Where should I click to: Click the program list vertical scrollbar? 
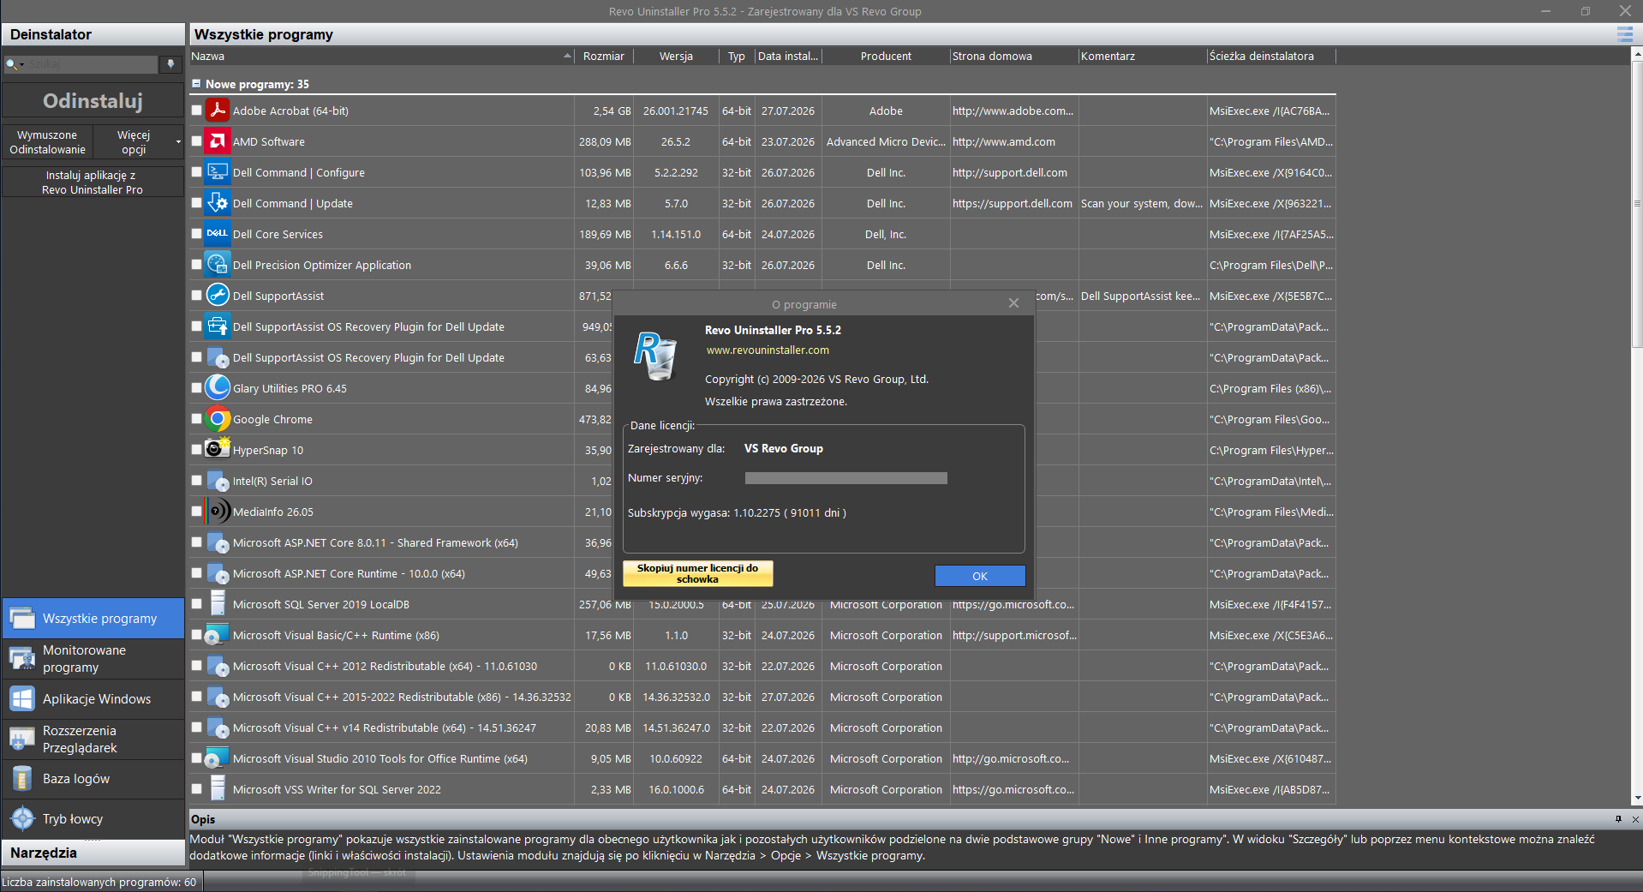pos(1637,204)
